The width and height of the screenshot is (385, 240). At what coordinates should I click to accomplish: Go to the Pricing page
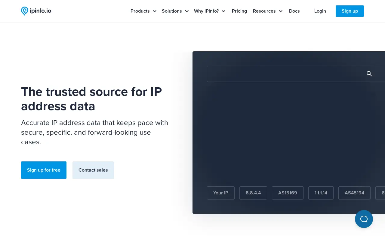click(239, 11)
